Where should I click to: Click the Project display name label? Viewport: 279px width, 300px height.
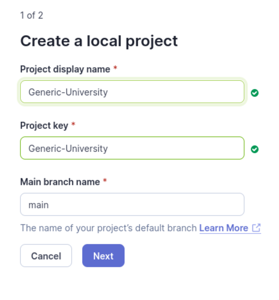click(65, 69)
